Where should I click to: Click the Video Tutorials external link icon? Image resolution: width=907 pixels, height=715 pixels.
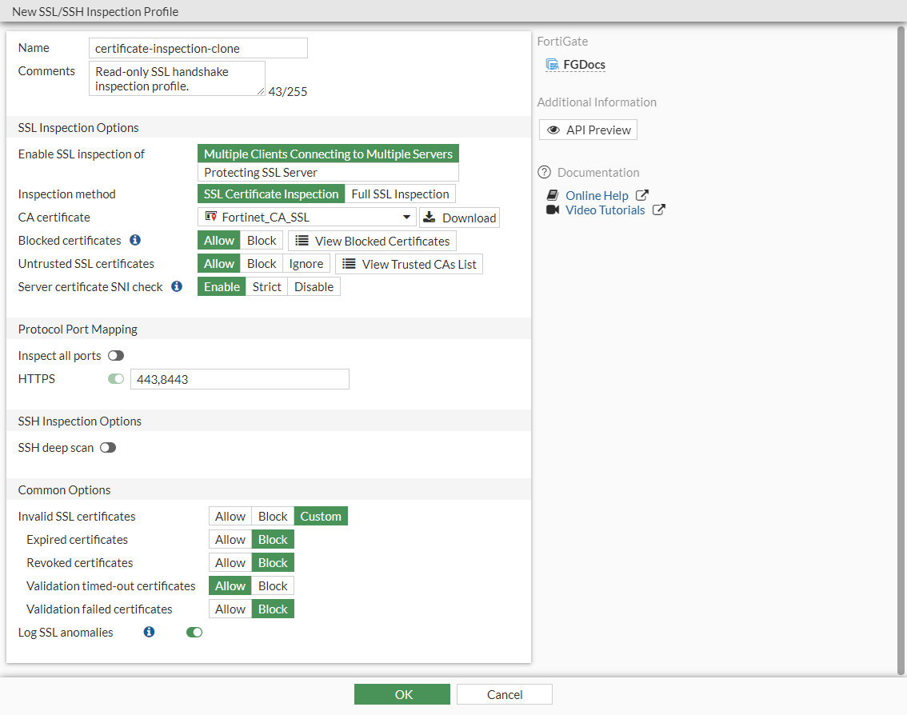[x=658, y=210]
